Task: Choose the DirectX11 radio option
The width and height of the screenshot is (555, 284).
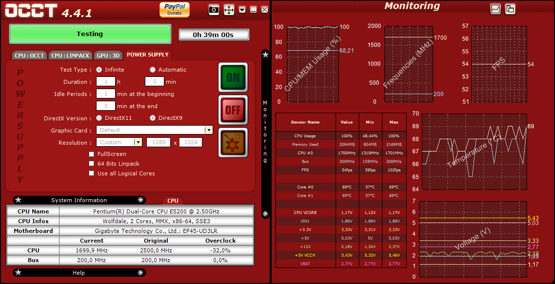Action: pos(99,118)
